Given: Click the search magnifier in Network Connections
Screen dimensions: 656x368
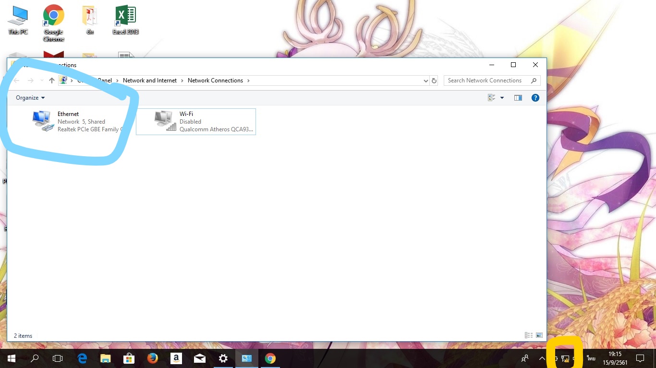Looking at the screenshot, I should 534,80.
